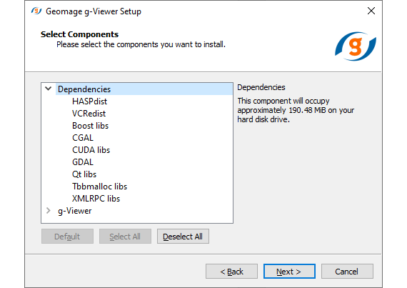This screenshot has height=288, width=407.
Task: Click the Deselect All button
Action: pyautogui.click(x=183, y=237)
